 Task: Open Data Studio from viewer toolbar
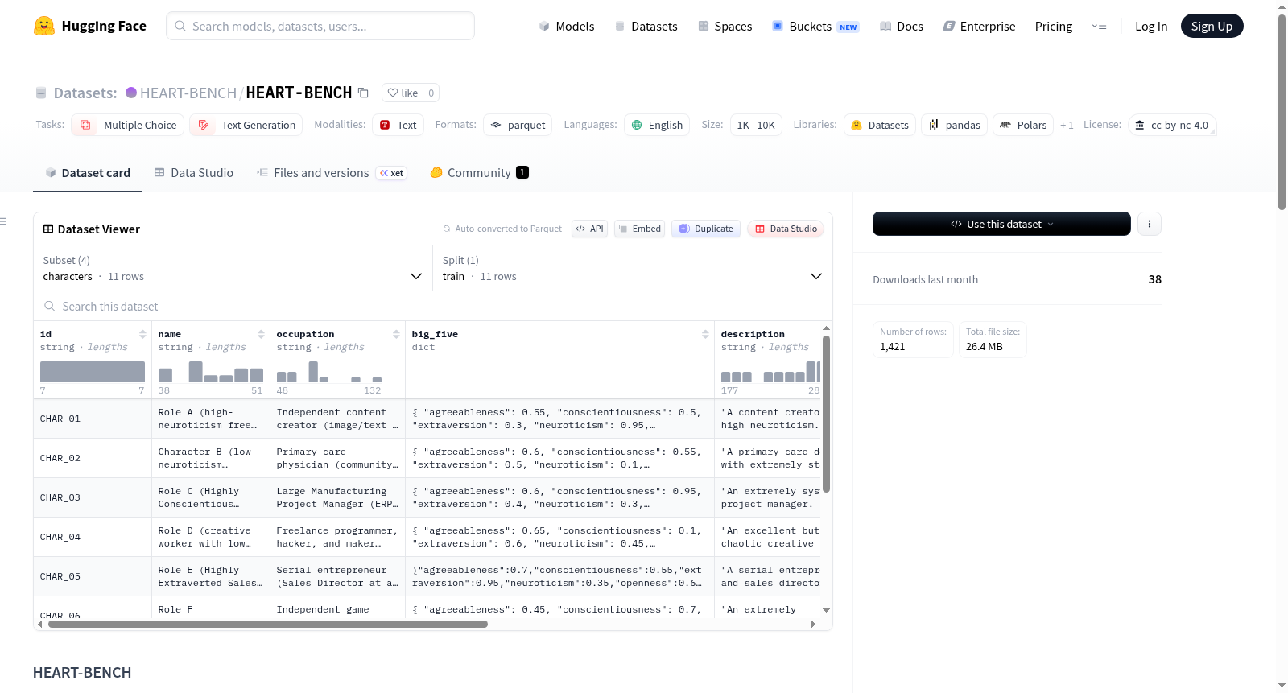point(786,229)
